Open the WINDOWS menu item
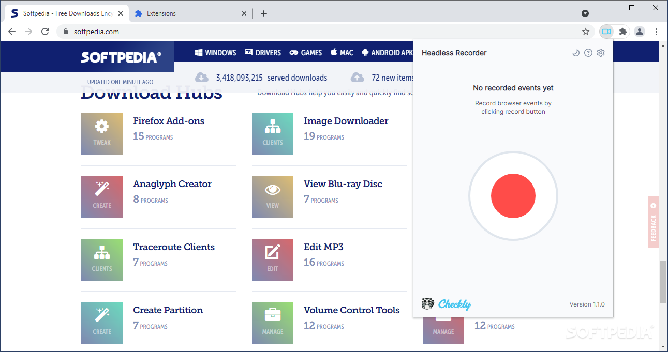The image size is (668, 352). point(215,53)
